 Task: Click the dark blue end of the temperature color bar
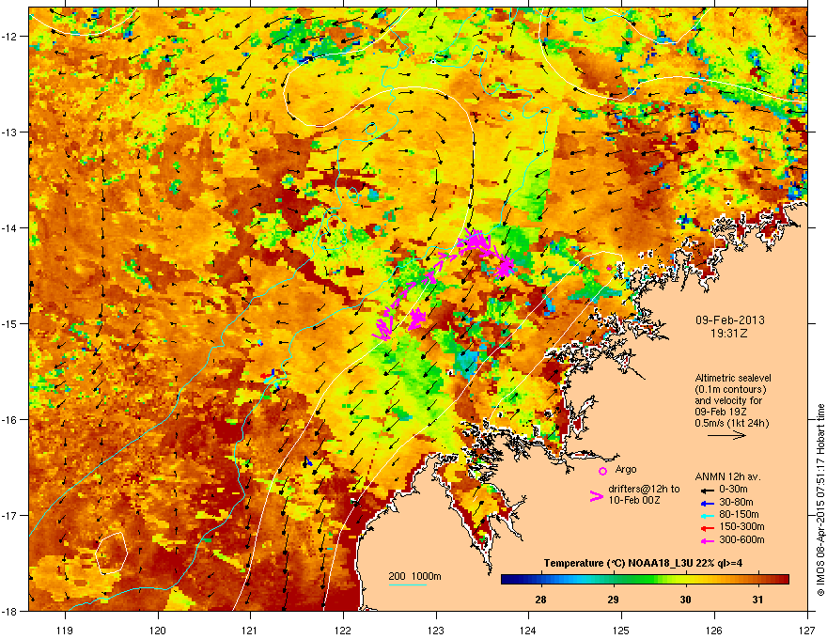[x=509, y=580]
